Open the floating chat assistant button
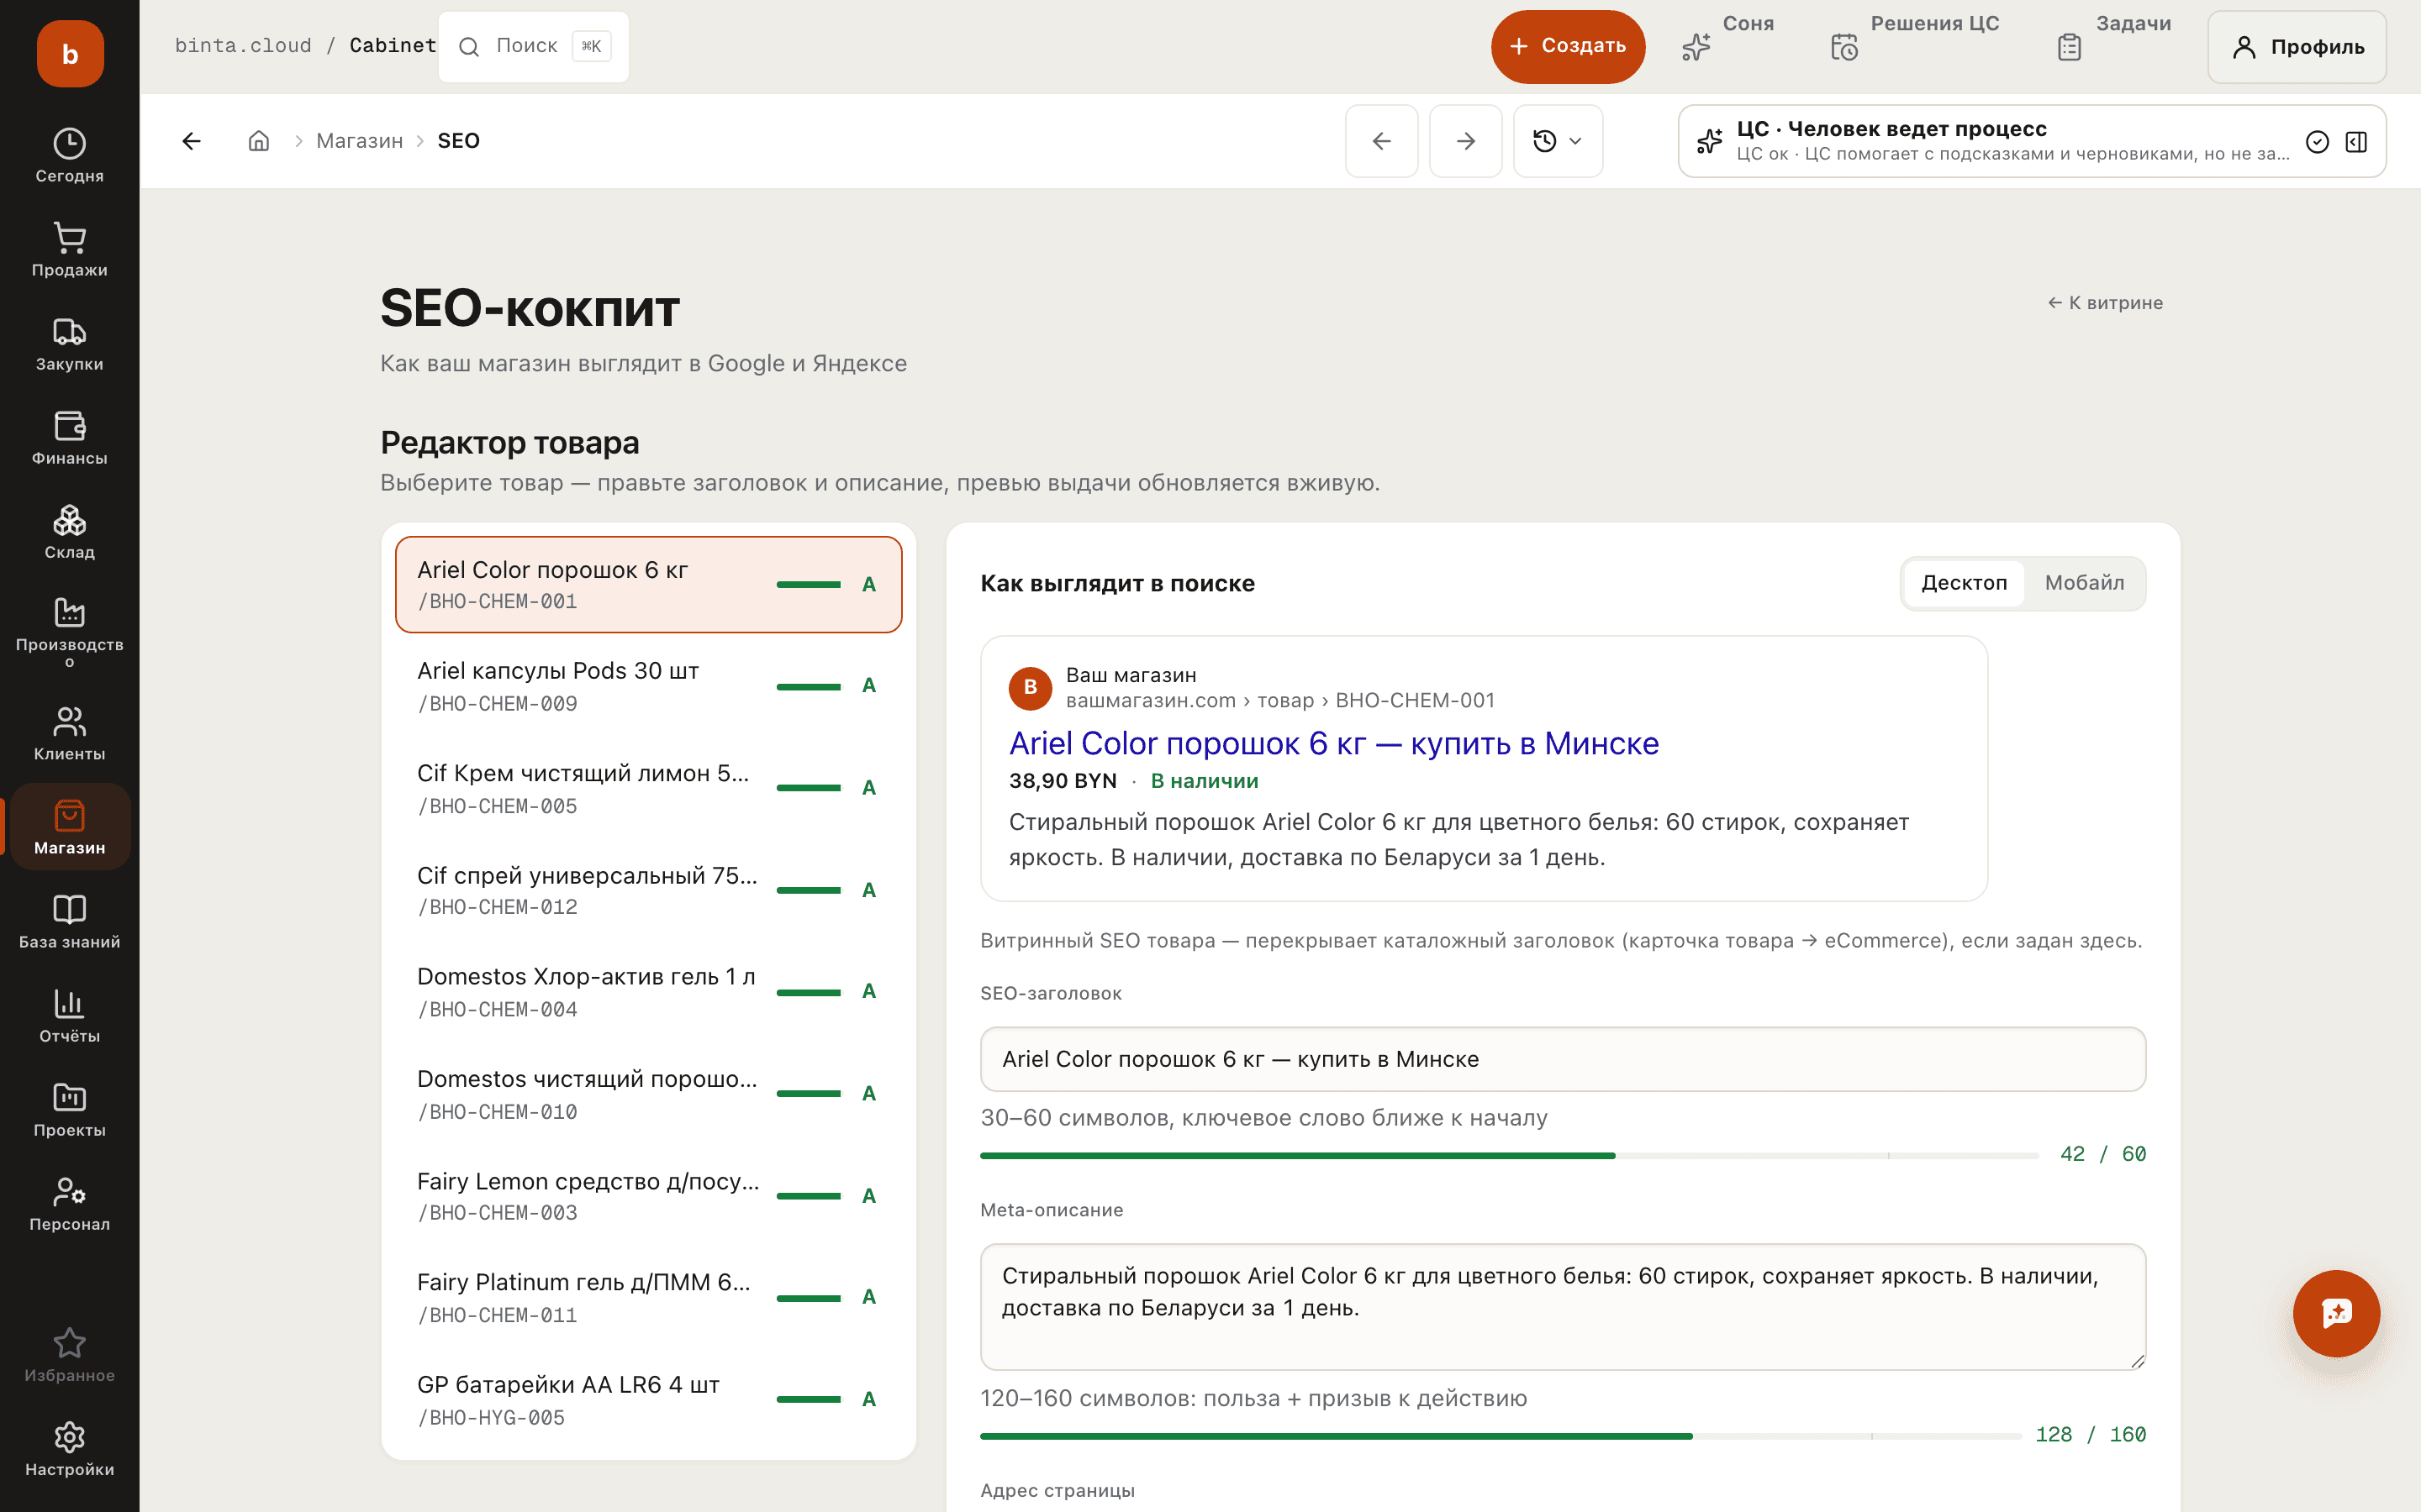This screenshot has height=1512, width=2421. click(x=2336, y=1313)
